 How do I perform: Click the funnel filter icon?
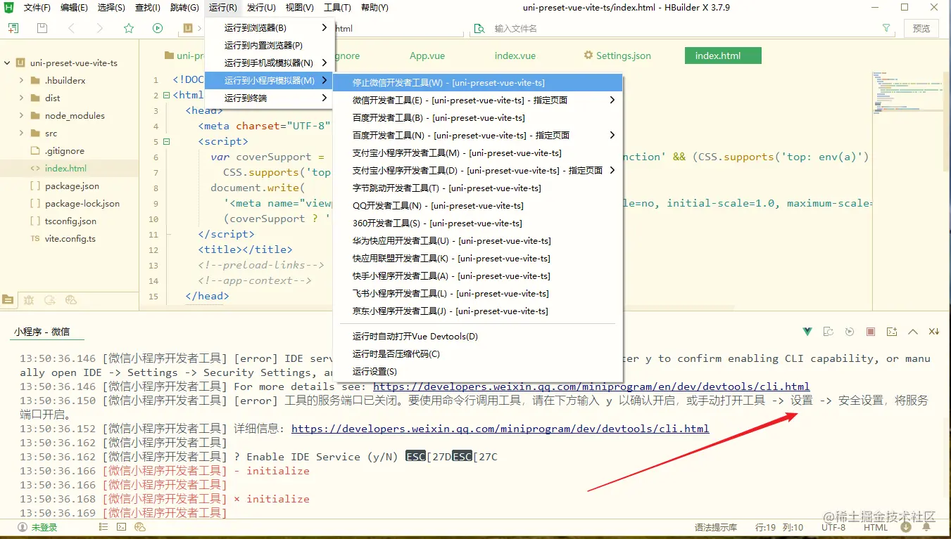point(886,28)
